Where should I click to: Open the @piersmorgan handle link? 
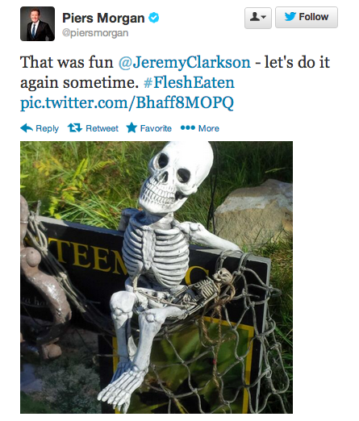(95, 33)
